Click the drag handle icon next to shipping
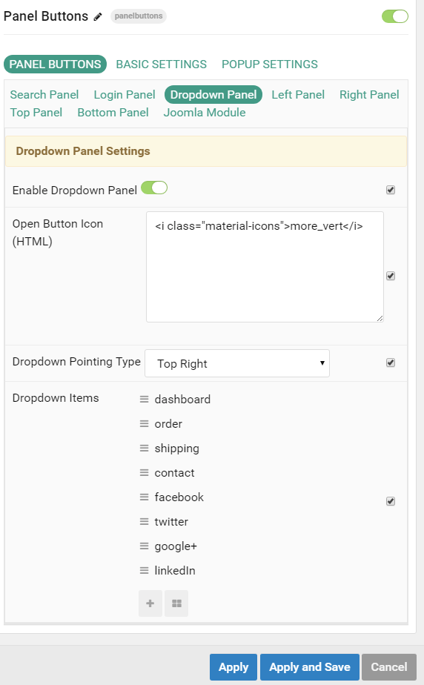Viewport: 424px width, 685px height. tap(144, 449)
